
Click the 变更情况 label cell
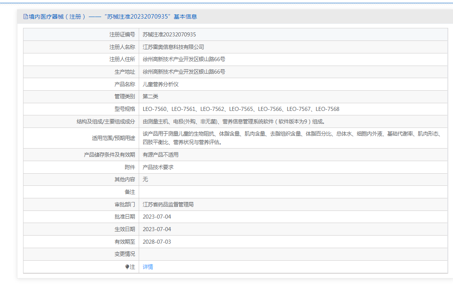point(81,254)
